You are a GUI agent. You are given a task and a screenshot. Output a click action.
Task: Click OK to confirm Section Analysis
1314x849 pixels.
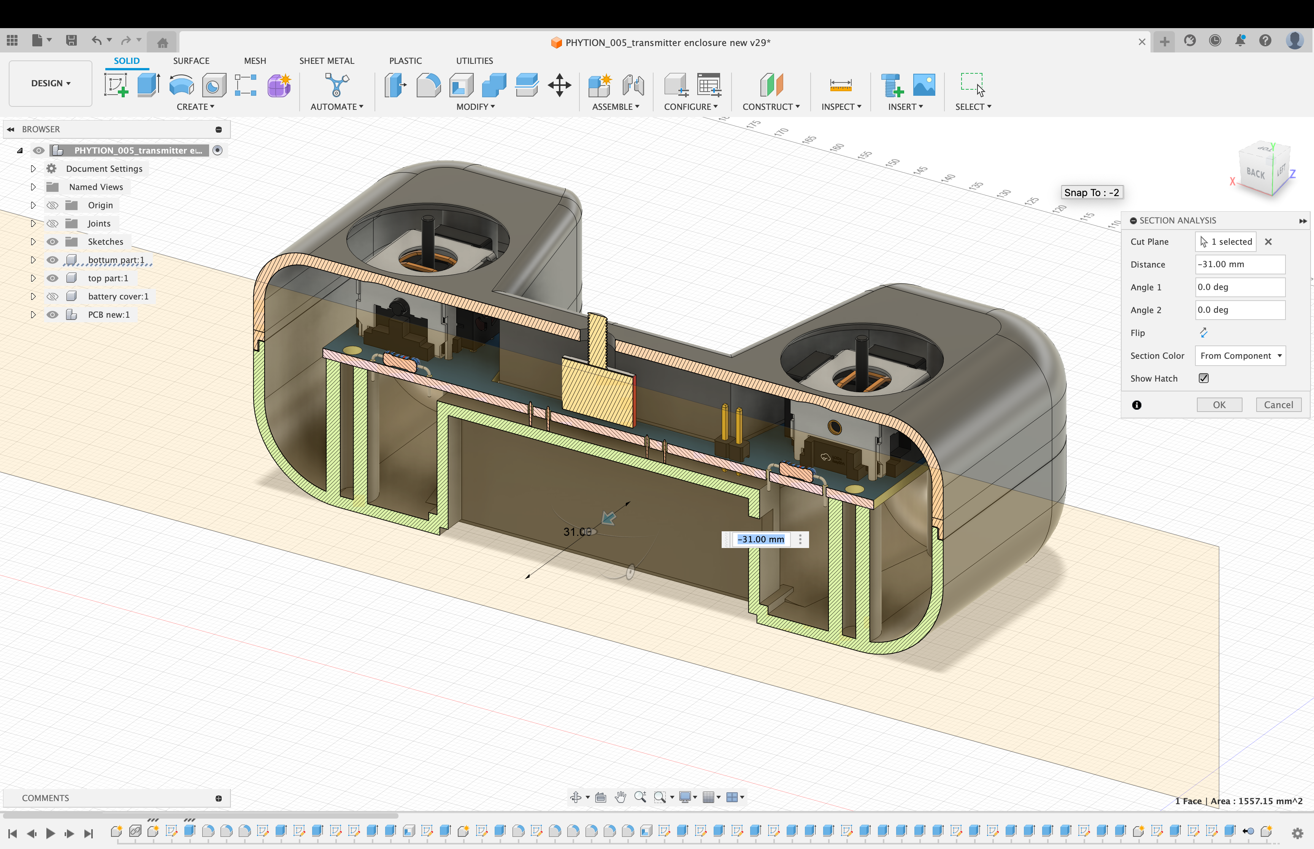1219,405
